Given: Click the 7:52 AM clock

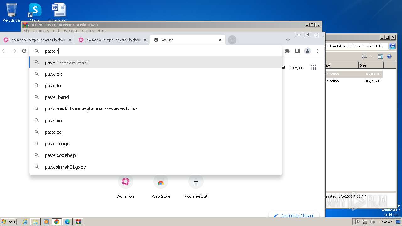Looking at the screenshot, I should (386, 222).
